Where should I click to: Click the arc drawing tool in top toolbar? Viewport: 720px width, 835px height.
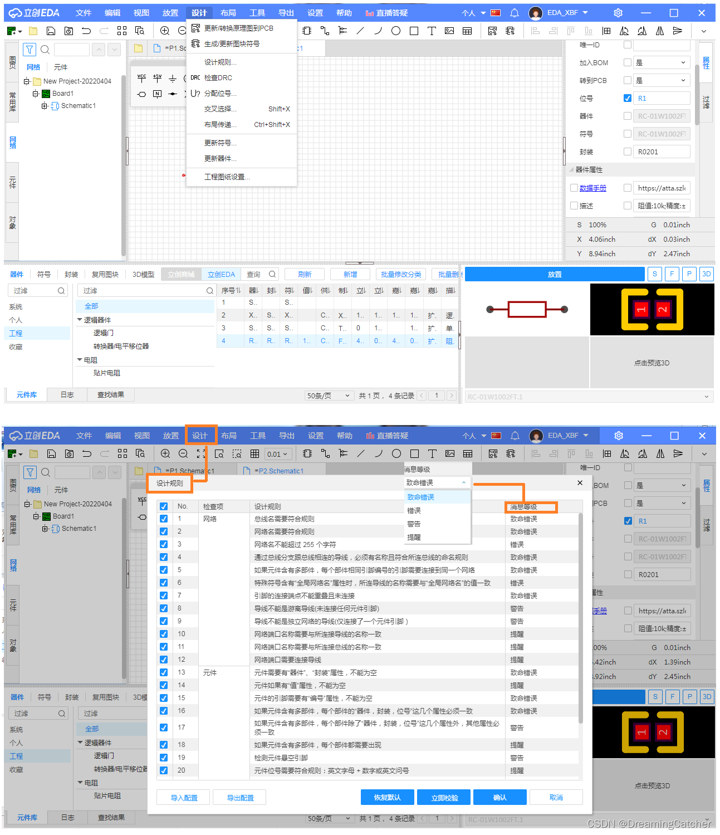pyautogui.click(x=378, y=31)
